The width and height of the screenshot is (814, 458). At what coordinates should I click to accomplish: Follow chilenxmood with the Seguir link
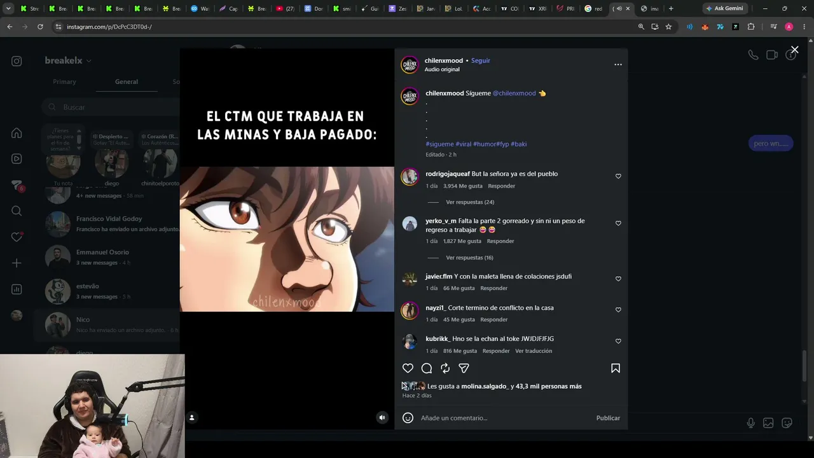tap(481, 60)
